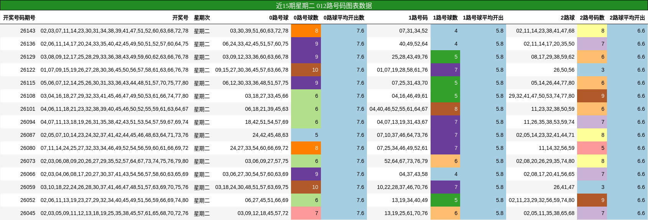Click 0路 balls 03,18,24,30,48,51,57,63,69,75
This screenshot has width=648, height=220.
pos(252,187)
